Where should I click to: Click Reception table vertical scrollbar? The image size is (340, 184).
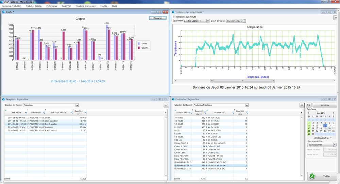pyautogui.click(x=166, y=147)
